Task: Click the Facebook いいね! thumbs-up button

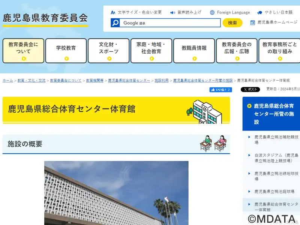Action: tap(221, 90)
